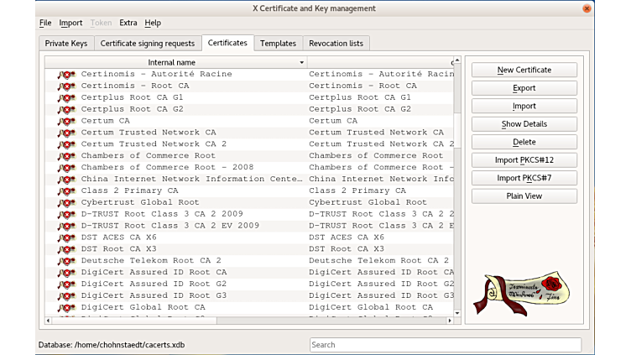Click the Show Details button
631x355 pixels.
point(524,124)
